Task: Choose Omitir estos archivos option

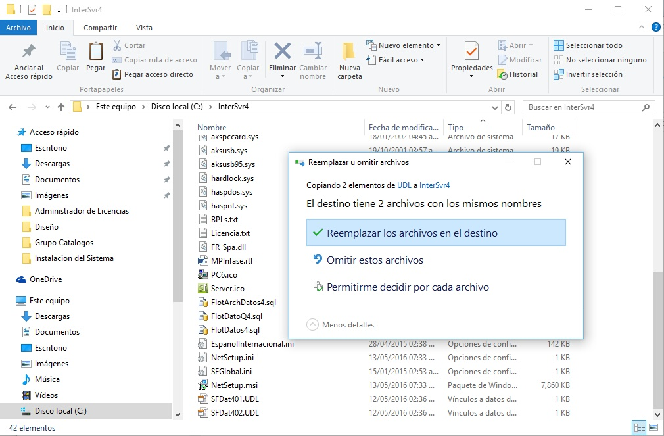Action: 375,260
